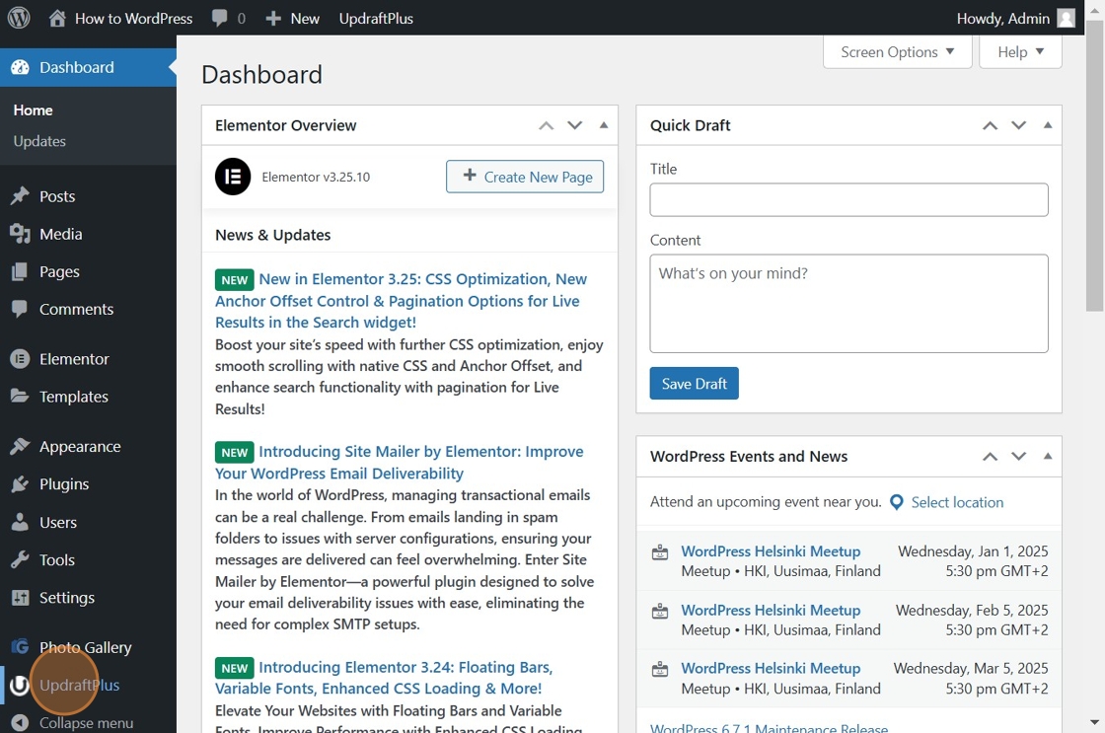The image size is (1105, 733).
Task: Click the plus icon next to New
Action: coord(272,19)
